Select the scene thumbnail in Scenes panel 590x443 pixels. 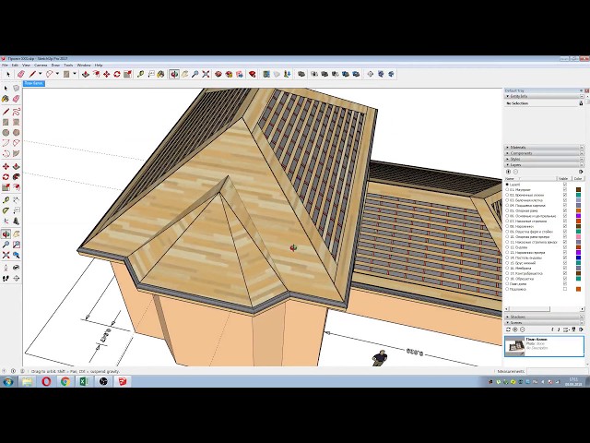pyautogui.click(x=514, y=346)
